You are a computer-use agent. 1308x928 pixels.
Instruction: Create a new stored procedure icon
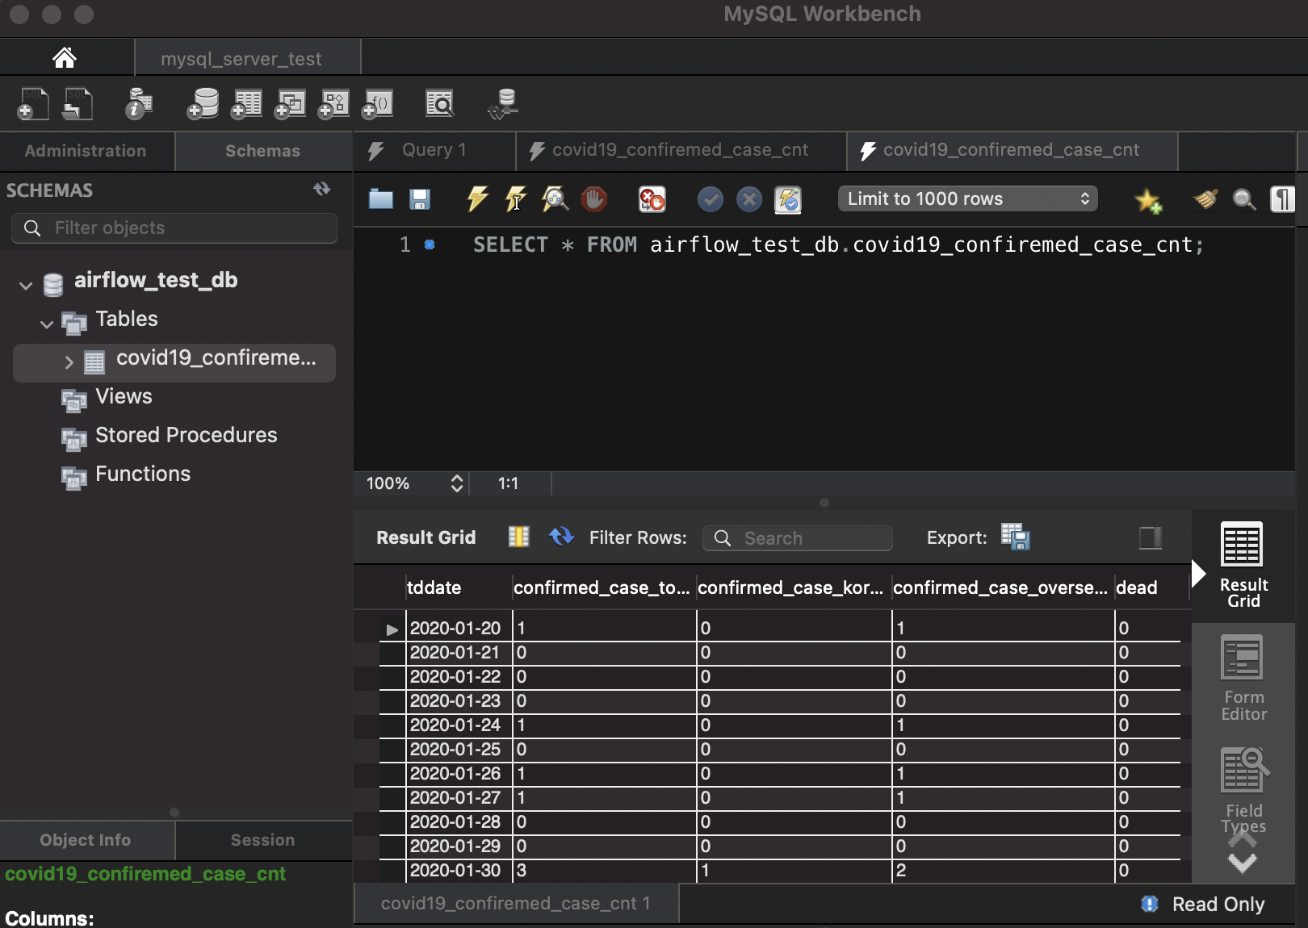(x=333, y=104)
